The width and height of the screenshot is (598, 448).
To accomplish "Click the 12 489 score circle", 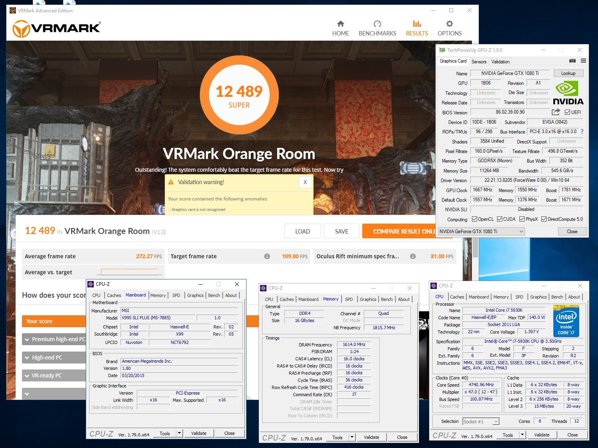I will [x=239, y=95].
